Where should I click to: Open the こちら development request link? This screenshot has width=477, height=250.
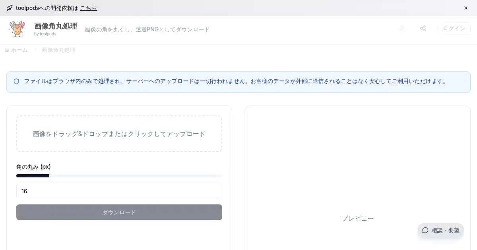point(88,8)
